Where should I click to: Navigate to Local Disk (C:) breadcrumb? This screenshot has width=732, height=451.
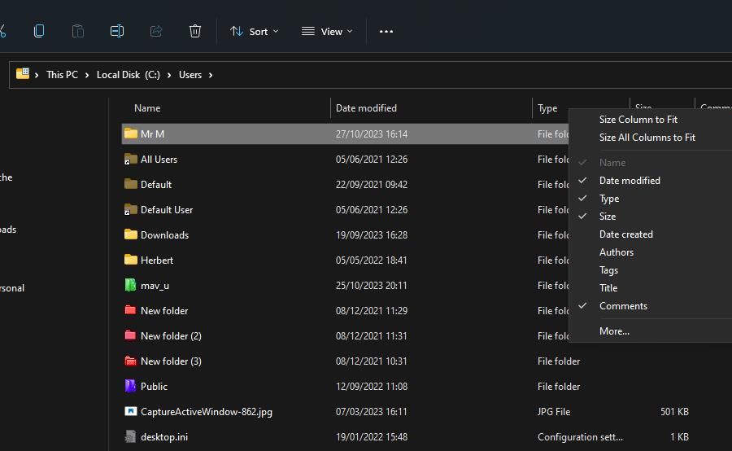point(128,75)
